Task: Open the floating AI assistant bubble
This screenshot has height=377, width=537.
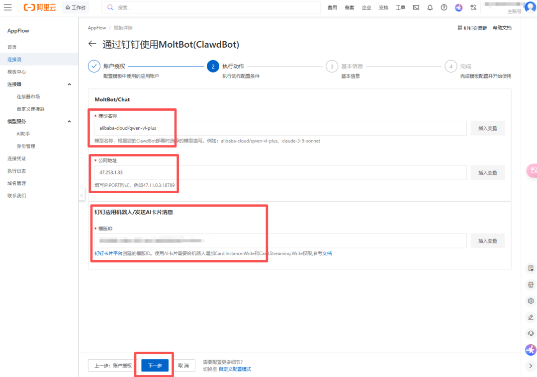Action: tap(531, 350)
